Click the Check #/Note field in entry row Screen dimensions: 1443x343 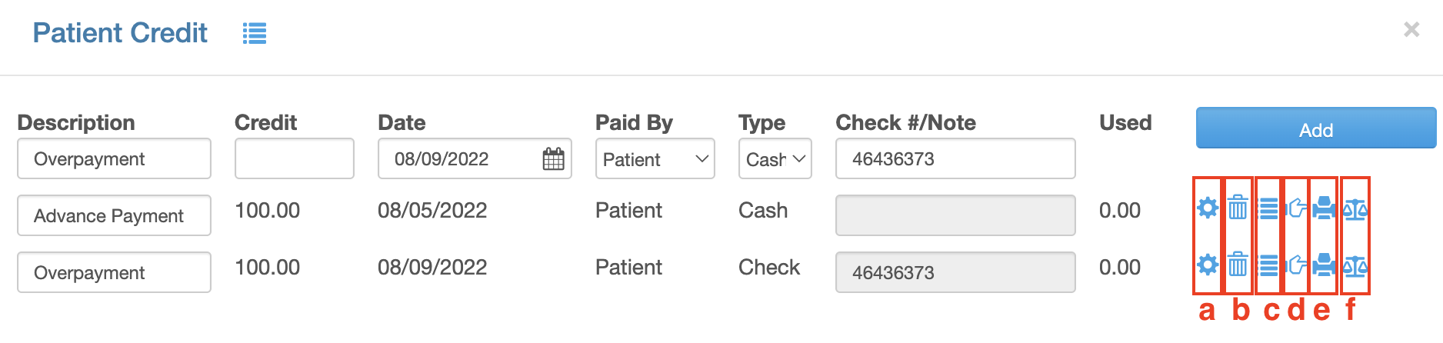point(955,158)
